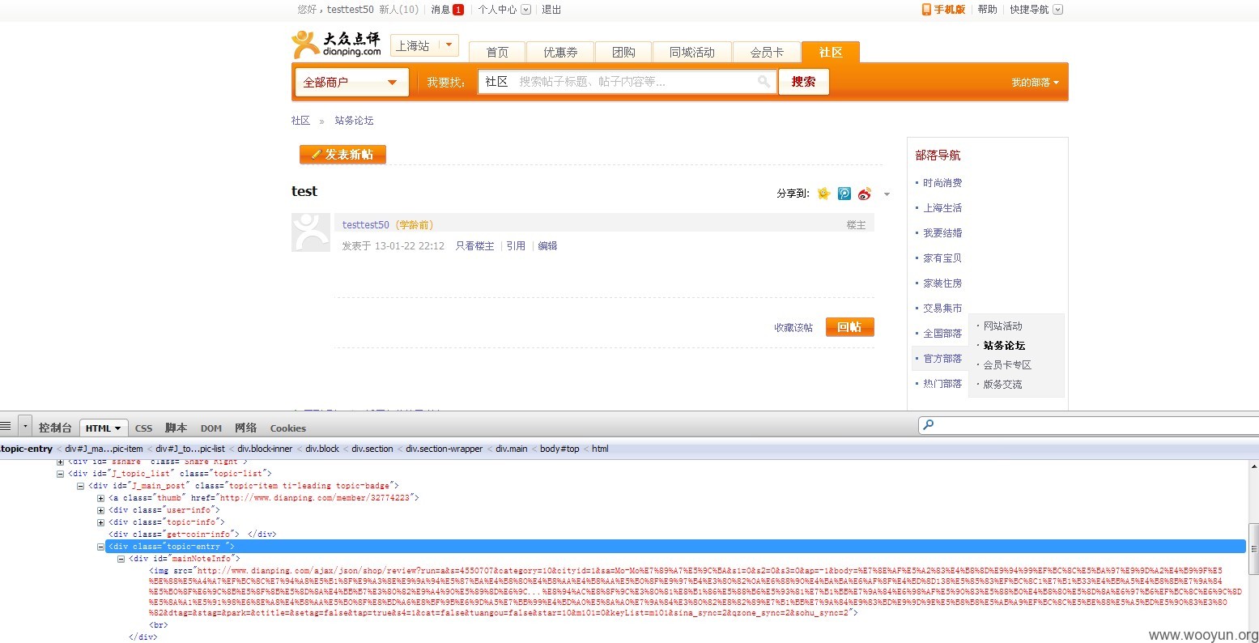Open the 全部商户 category dropdown

[x=351, y=82]
